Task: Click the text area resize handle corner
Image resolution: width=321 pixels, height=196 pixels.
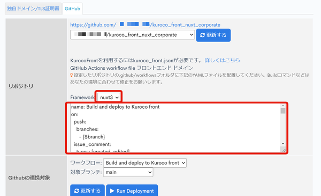Action: pos(284,150)
